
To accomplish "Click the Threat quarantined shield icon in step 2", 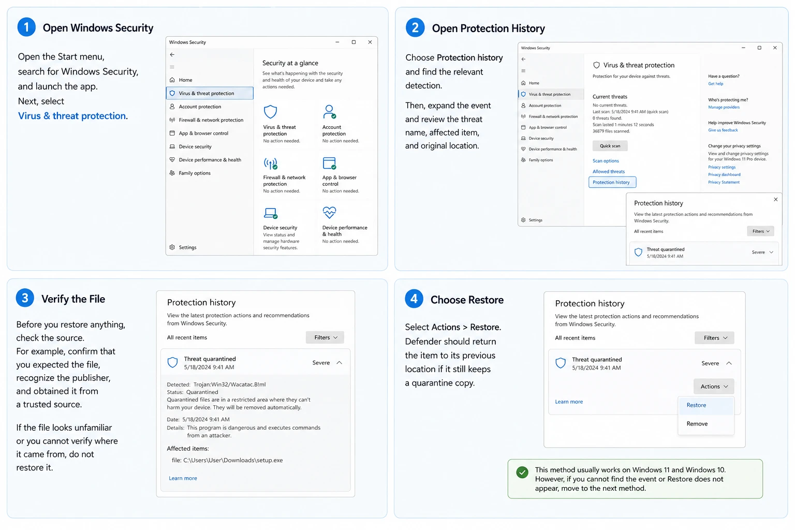I will click(638, 253).
